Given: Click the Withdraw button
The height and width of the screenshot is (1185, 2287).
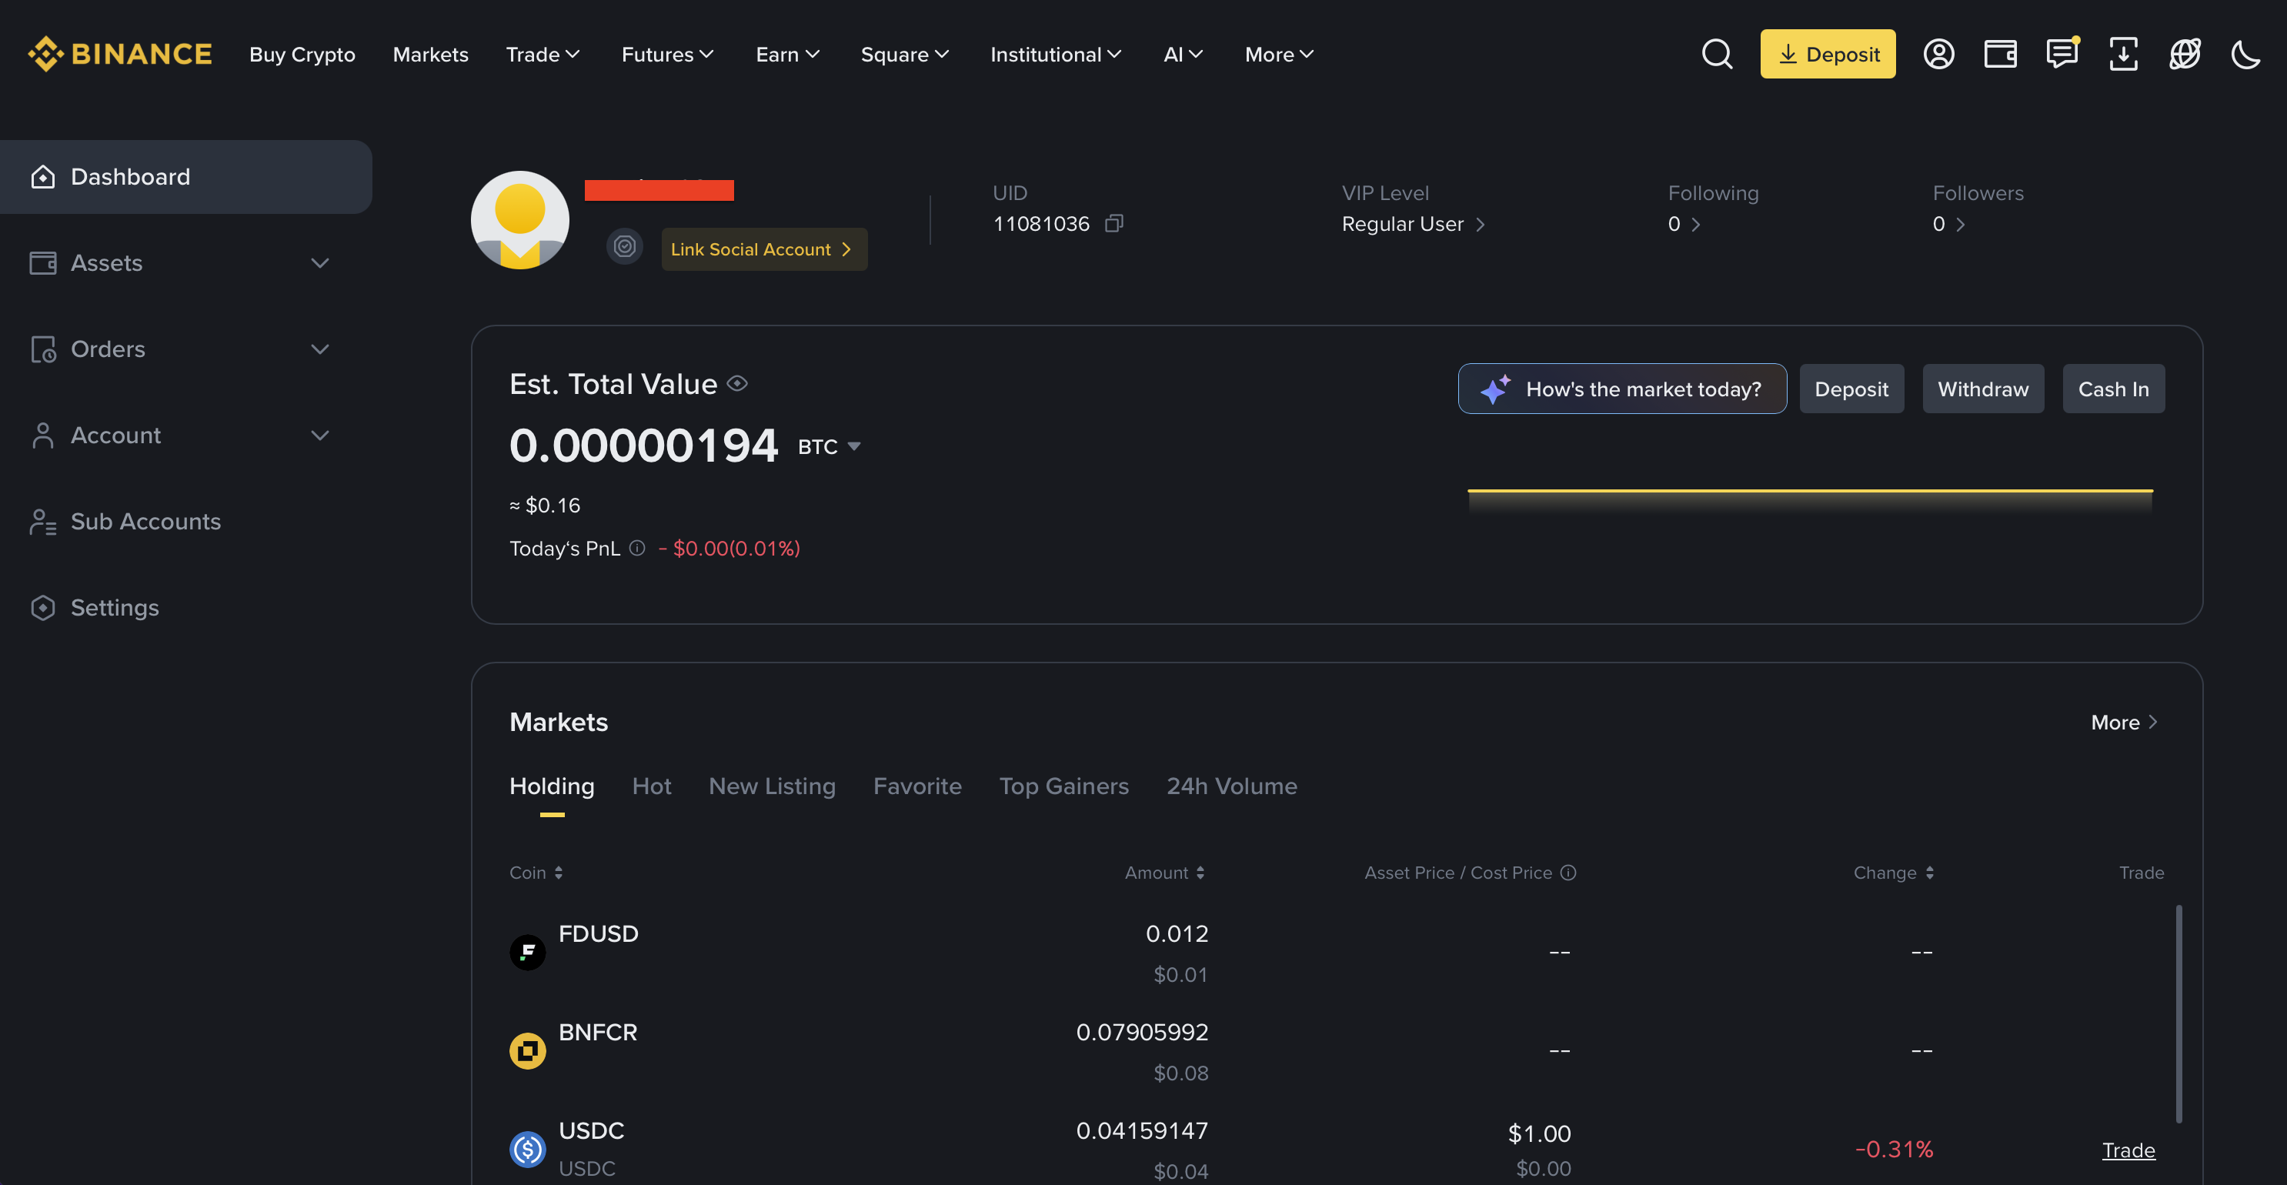Looking at the screenshot, I should point(1982,389).
